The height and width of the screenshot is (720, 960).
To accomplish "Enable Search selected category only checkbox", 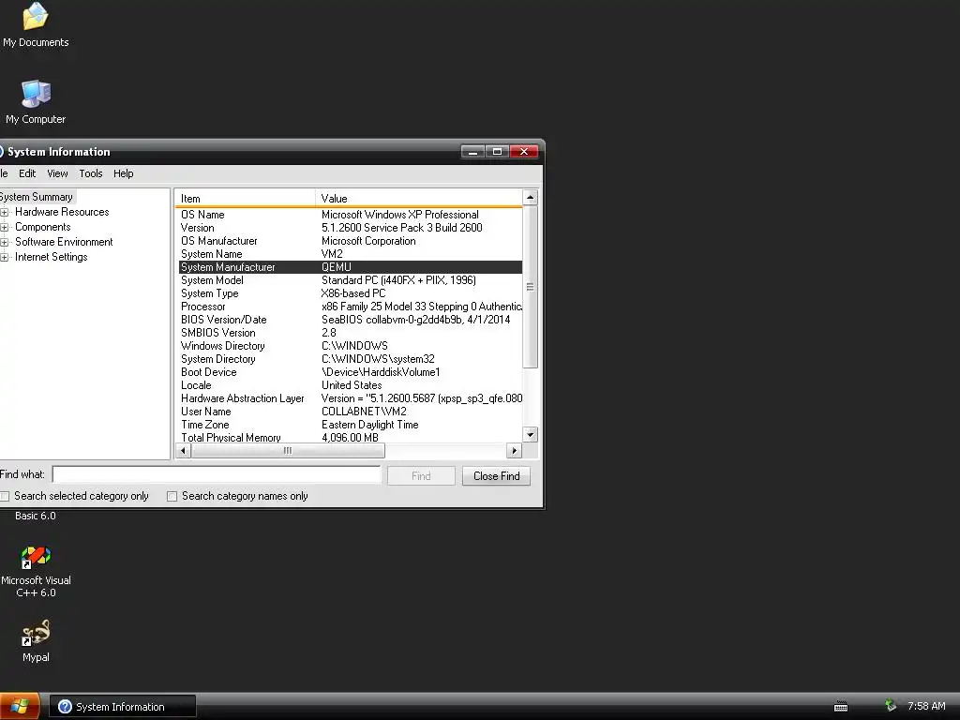I will pyautogui.click(x=5, y=496).
